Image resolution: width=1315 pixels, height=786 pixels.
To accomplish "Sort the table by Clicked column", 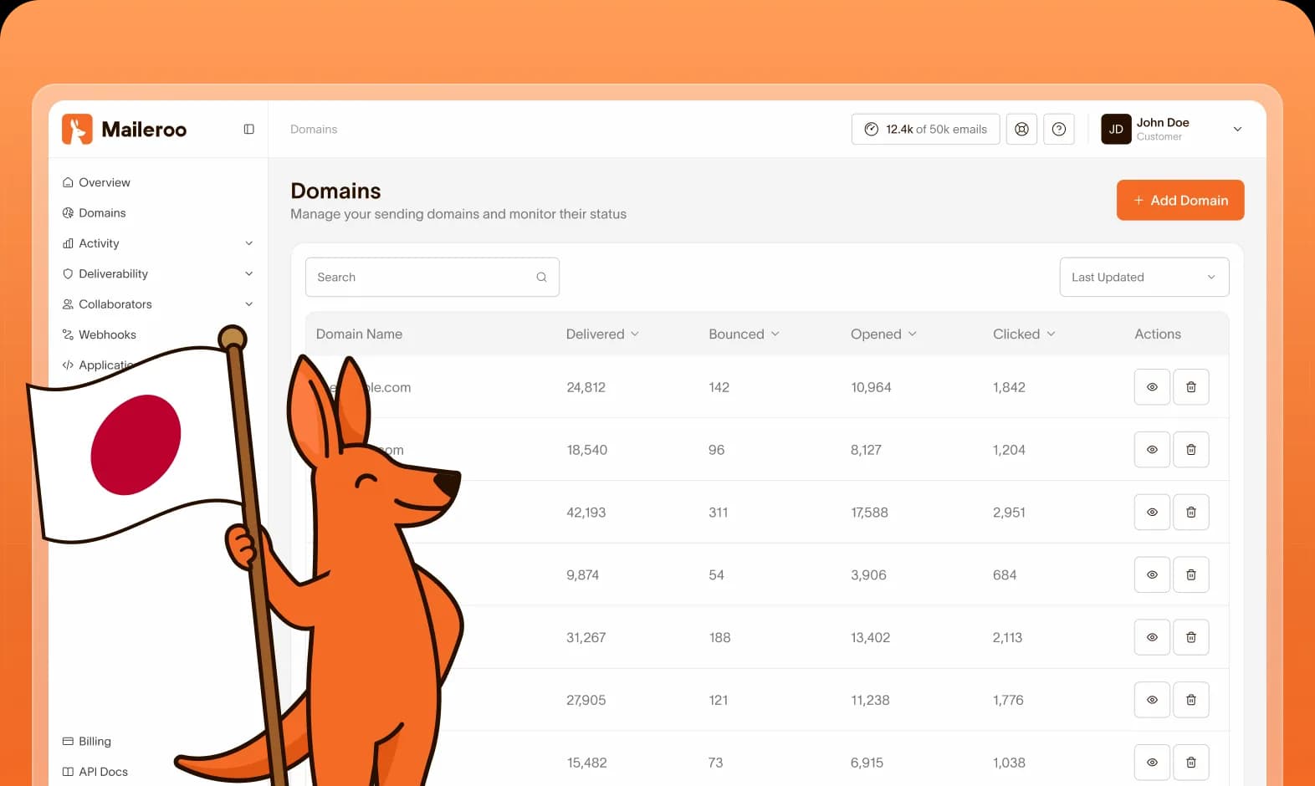I will click(1024, 334).
